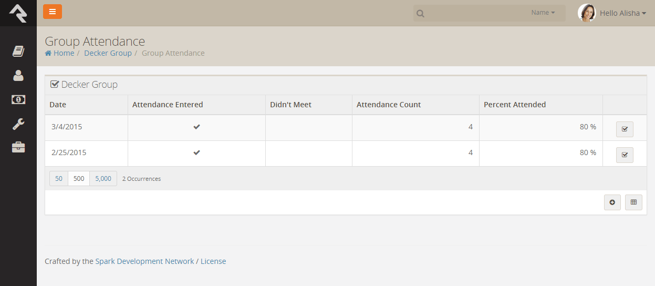Sort by Attendance Count column header

[x=389, y=105]
